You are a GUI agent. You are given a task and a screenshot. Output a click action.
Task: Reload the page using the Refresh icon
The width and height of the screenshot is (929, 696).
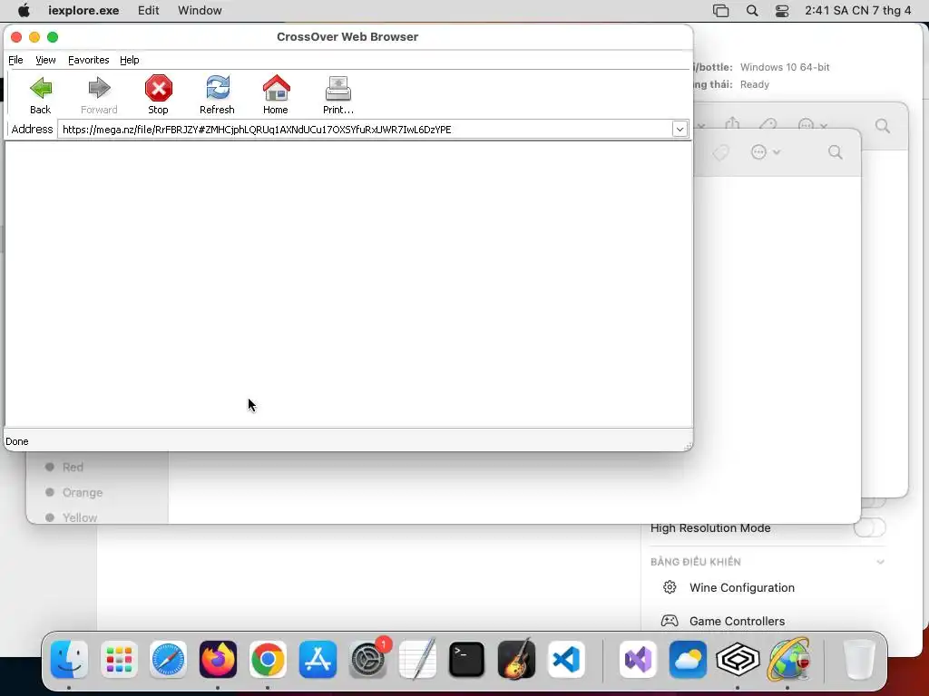coord(217,94)
